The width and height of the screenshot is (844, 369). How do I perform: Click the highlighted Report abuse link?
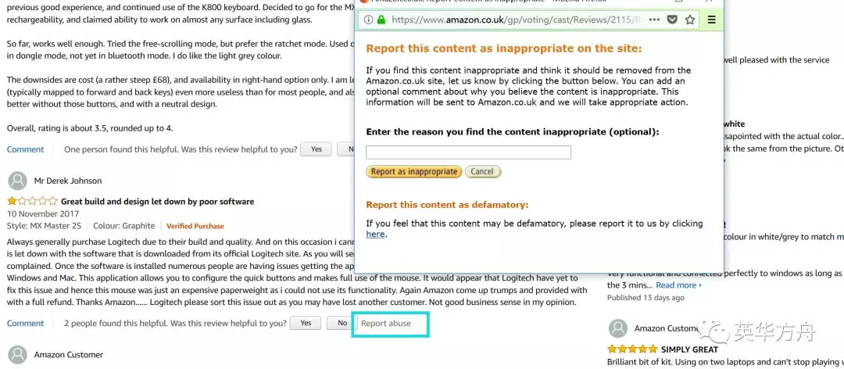385,324
